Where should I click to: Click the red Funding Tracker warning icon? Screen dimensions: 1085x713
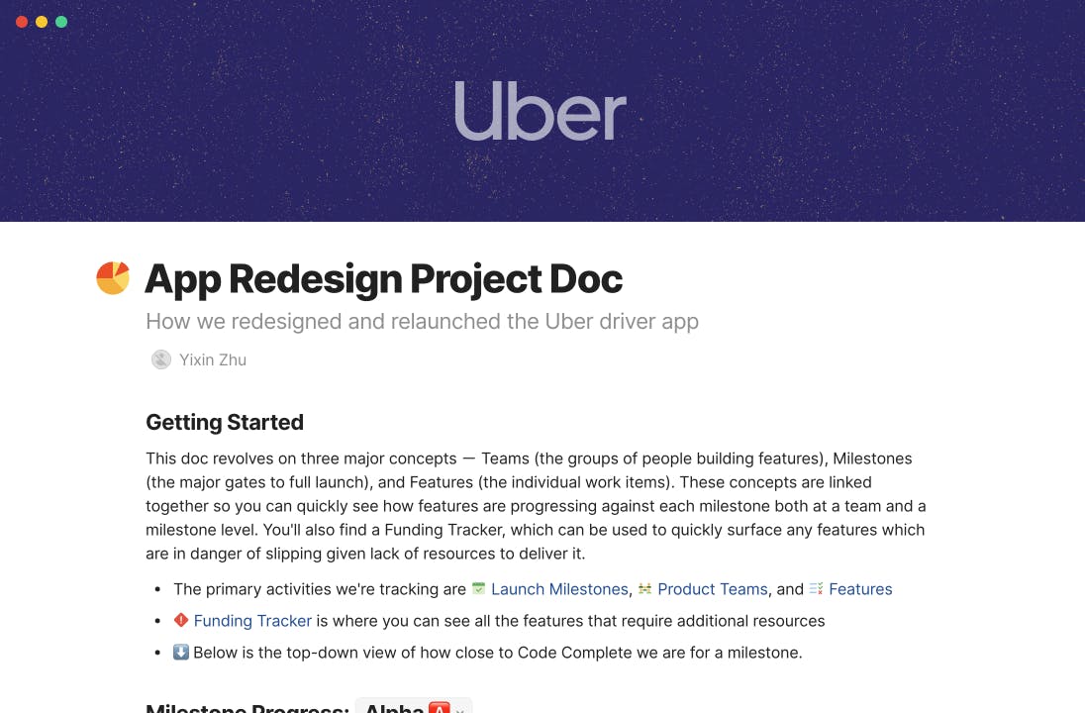(x=181, y=621)
